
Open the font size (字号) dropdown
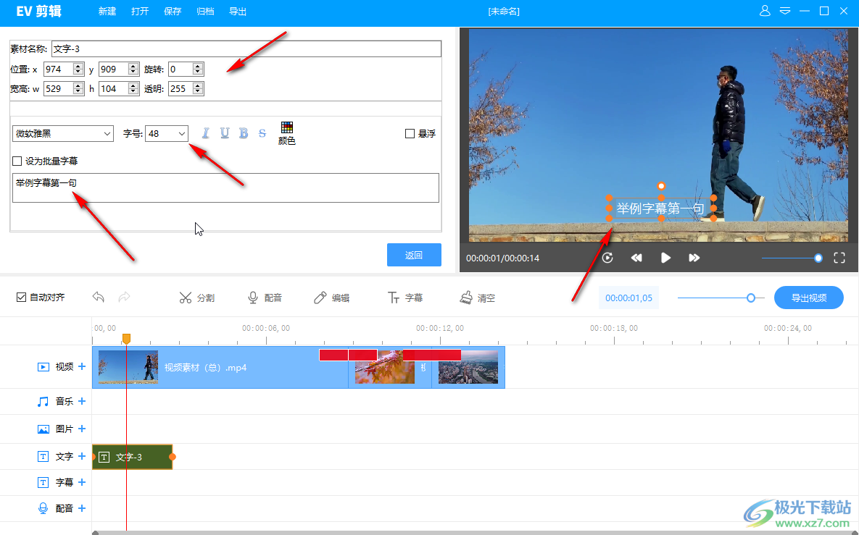click(x=167, y=133)
